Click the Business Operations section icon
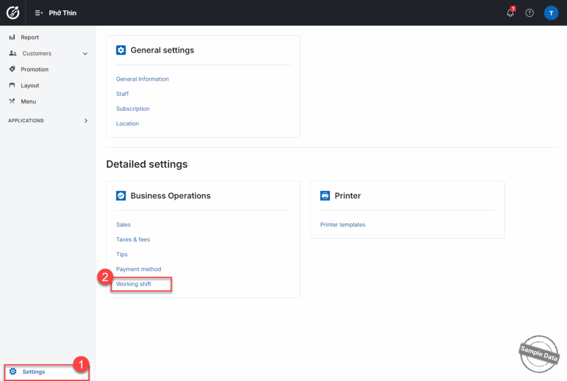This screenshot has height=381, width=567. point(121,196)
